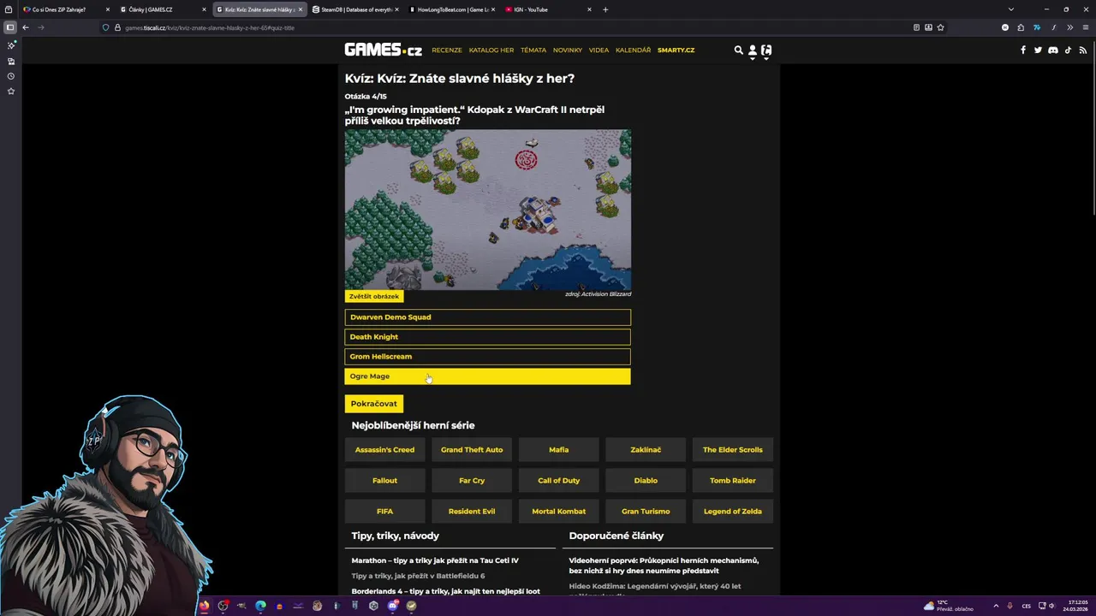The image size is (1096, 616).
Task: List all tabs with the dropdown chevron
Action: click(1010, 9)
